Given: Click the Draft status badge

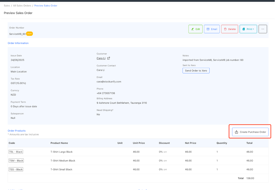Looking at the screenshot, I should [x=30, y=34].
